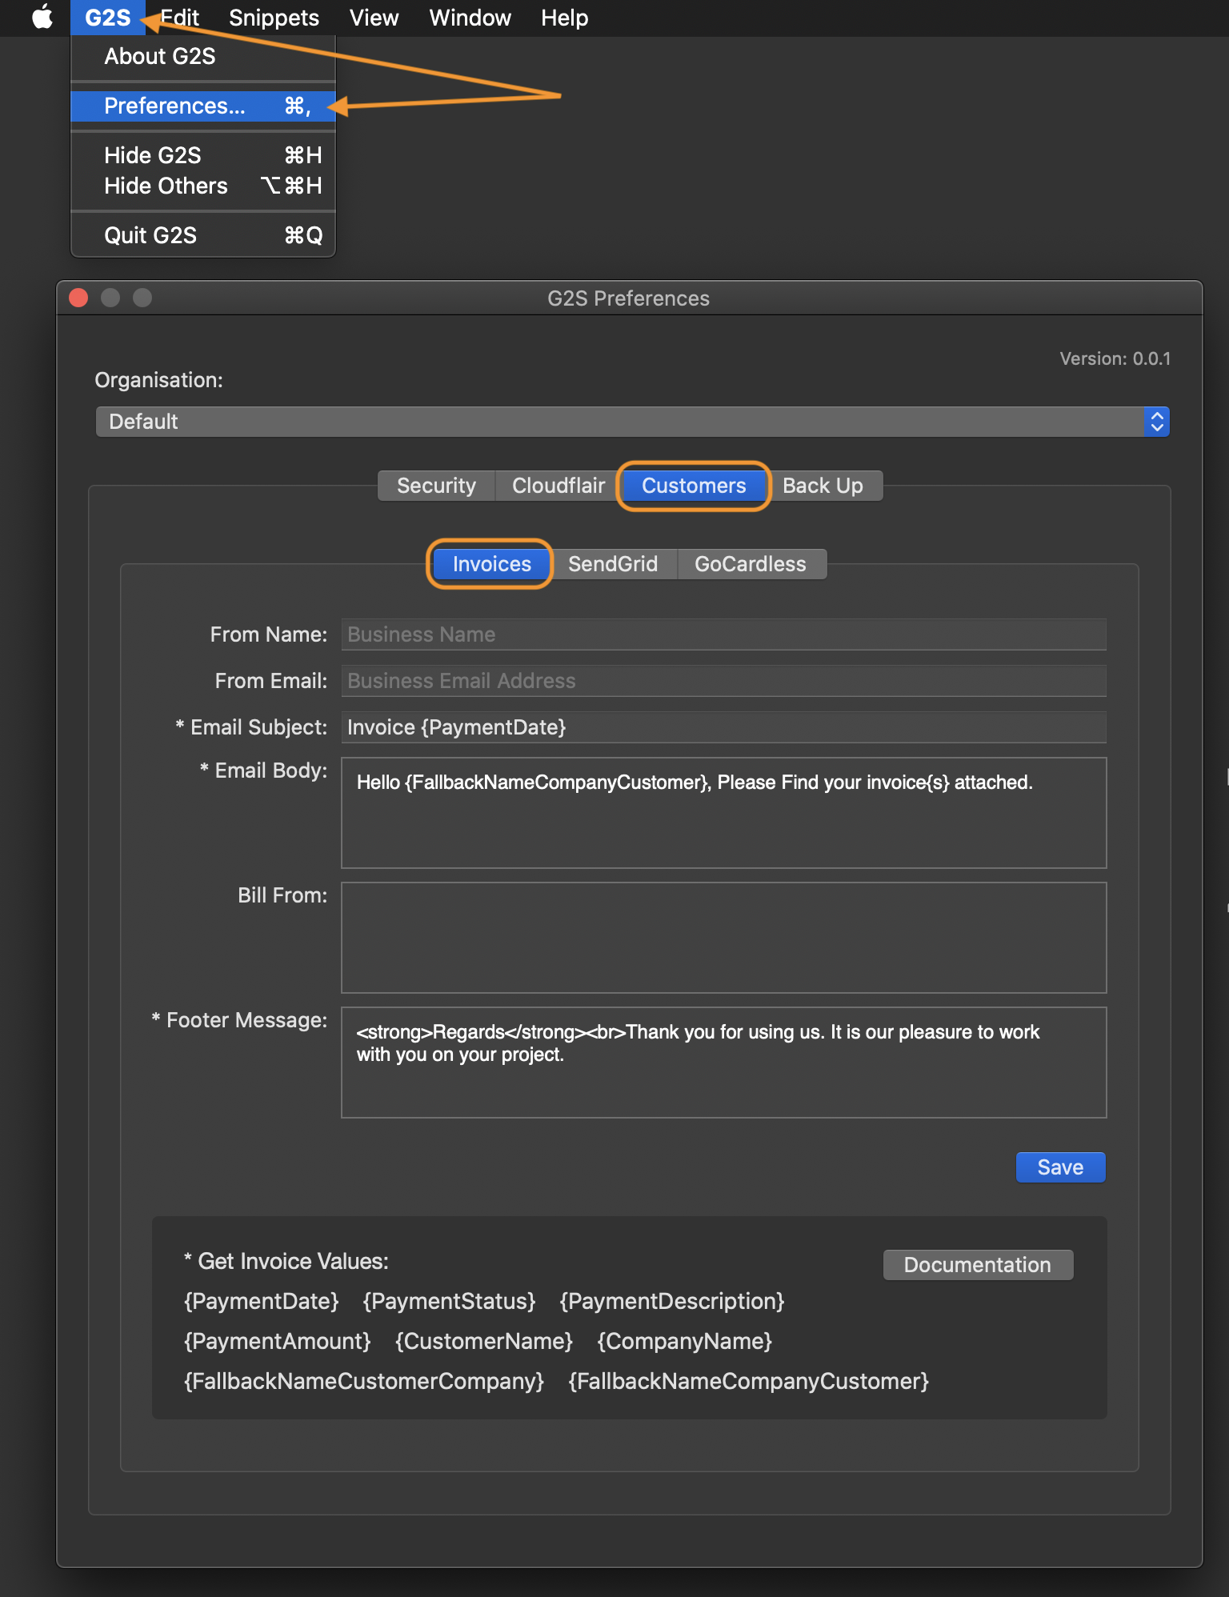Open the Window menu

[x=470, y=18]
